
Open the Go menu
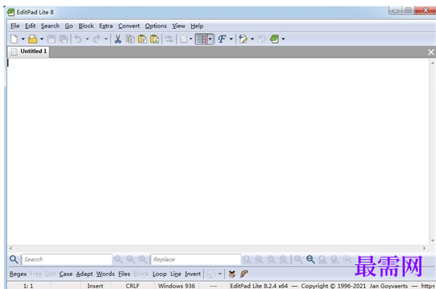pyautogui.click(x=69, y=26)
